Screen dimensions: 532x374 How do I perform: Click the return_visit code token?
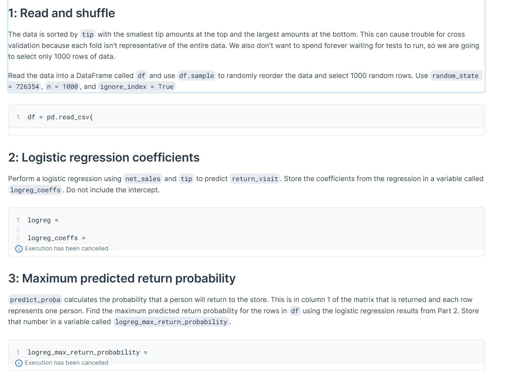[x=255, y=179]
